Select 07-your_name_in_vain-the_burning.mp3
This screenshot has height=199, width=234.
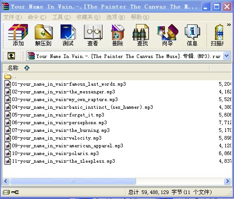(61, 130)
